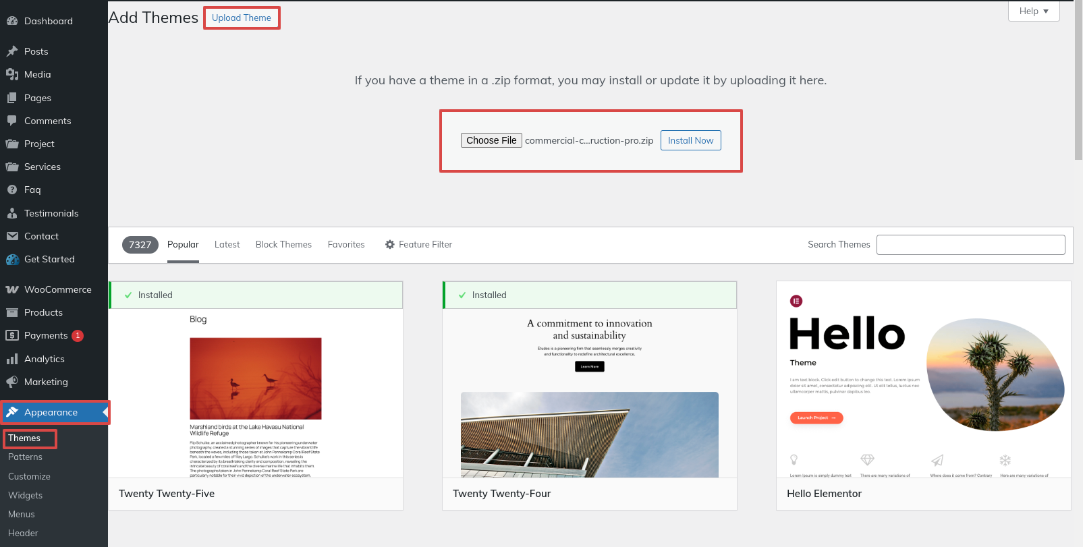Open the Appearance menu item
This screenshot has height=547, width=1083.
(54, 412)
